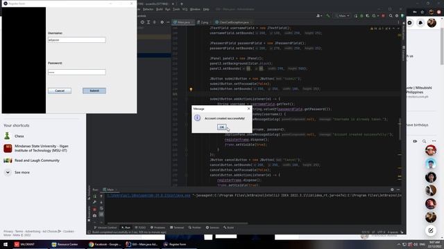Confirm the Message dialog with OK

[x=222, y=127]
